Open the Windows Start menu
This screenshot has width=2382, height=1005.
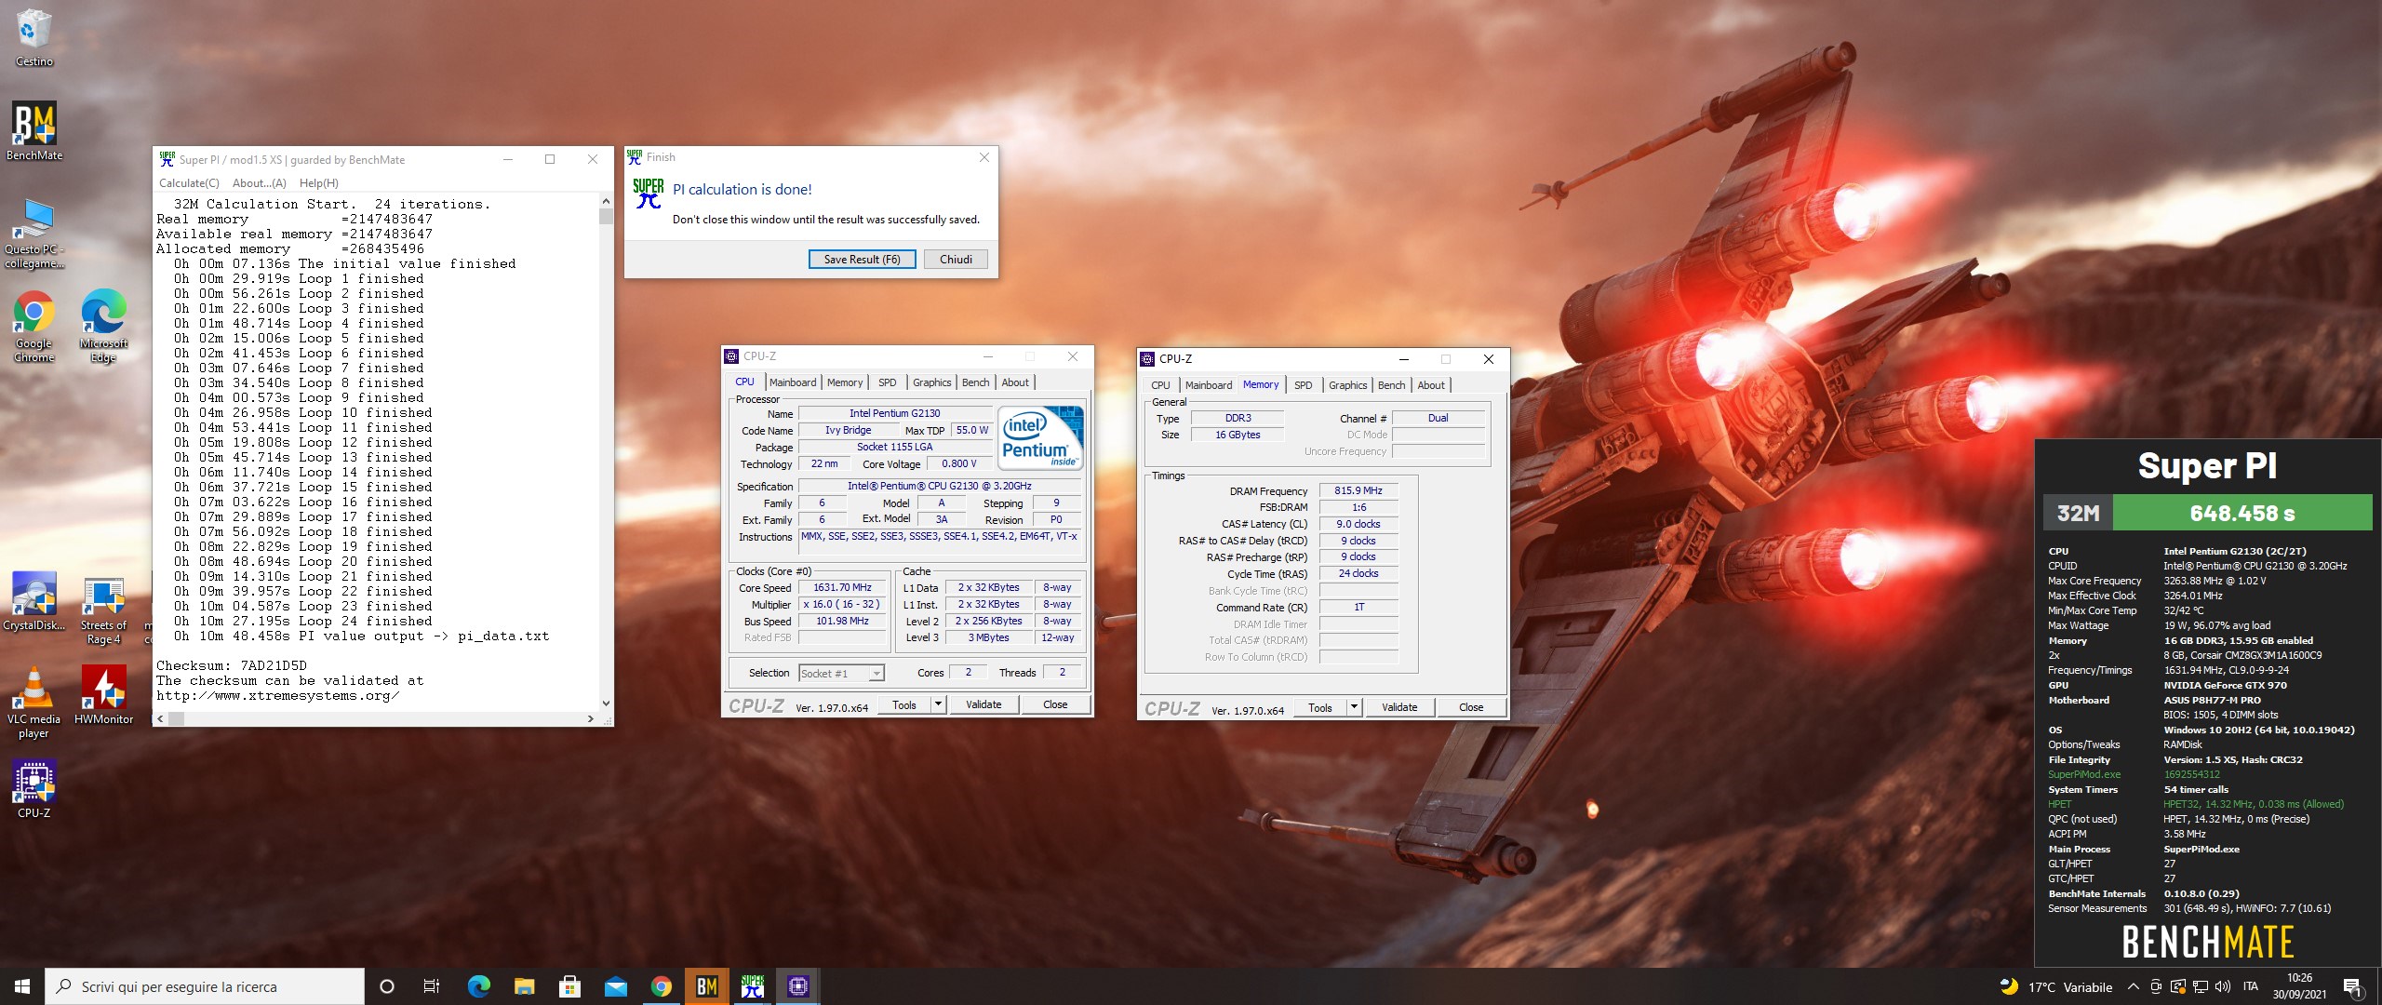coord(22,986)
